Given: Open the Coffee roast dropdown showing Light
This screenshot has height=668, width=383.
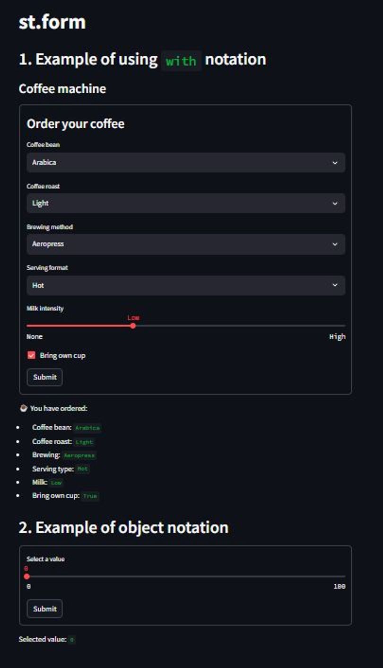Looking at the screenshot, I should coord(185,203).
